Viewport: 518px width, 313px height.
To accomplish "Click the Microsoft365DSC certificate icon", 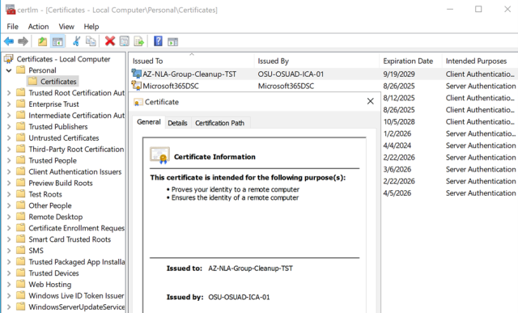I will (137, 86).
